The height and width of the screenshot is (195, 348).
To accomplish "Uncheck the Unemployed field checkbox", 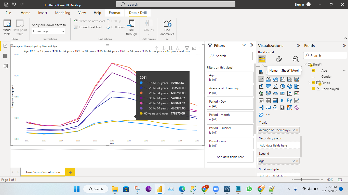I will [313, 89].
